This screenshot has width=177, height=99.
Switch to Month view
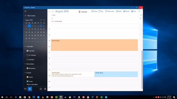click(x=126, y=11)
